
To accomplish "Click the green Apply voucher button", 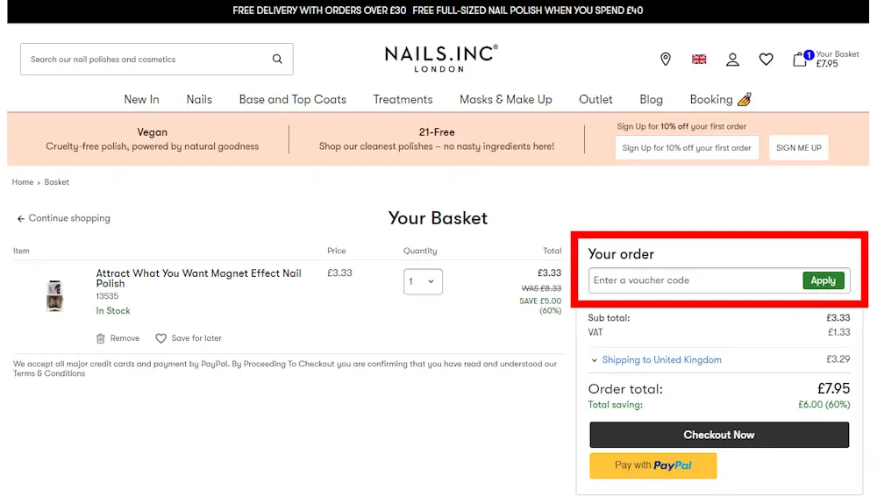I will coord(824,280).
